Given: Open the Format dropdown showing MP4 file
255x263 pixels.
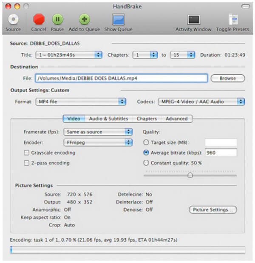Looking at the screenshot, I should (x=81, y=102).
